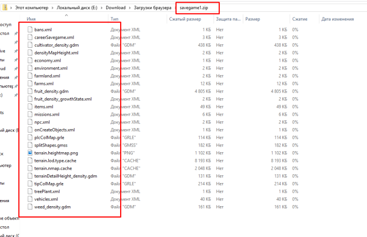Click the icon of fruit_density.gdm

coord(30,91)
